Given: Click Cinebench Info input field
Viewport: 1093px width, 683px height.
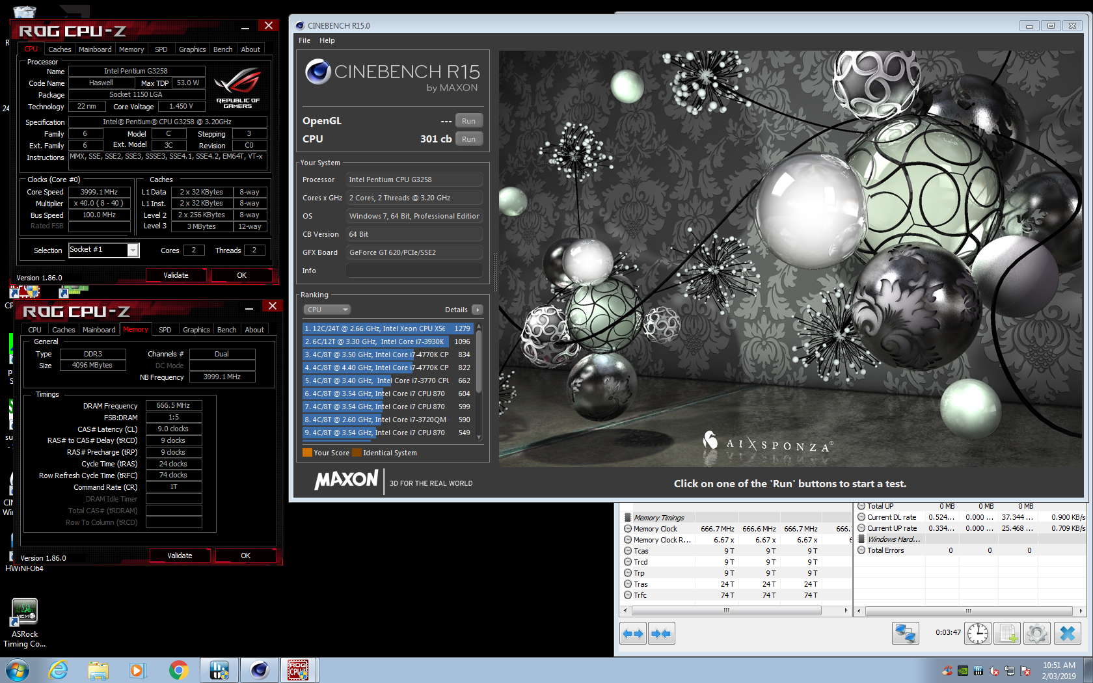Looking at the screenshot, I should [x=414, y=271].
